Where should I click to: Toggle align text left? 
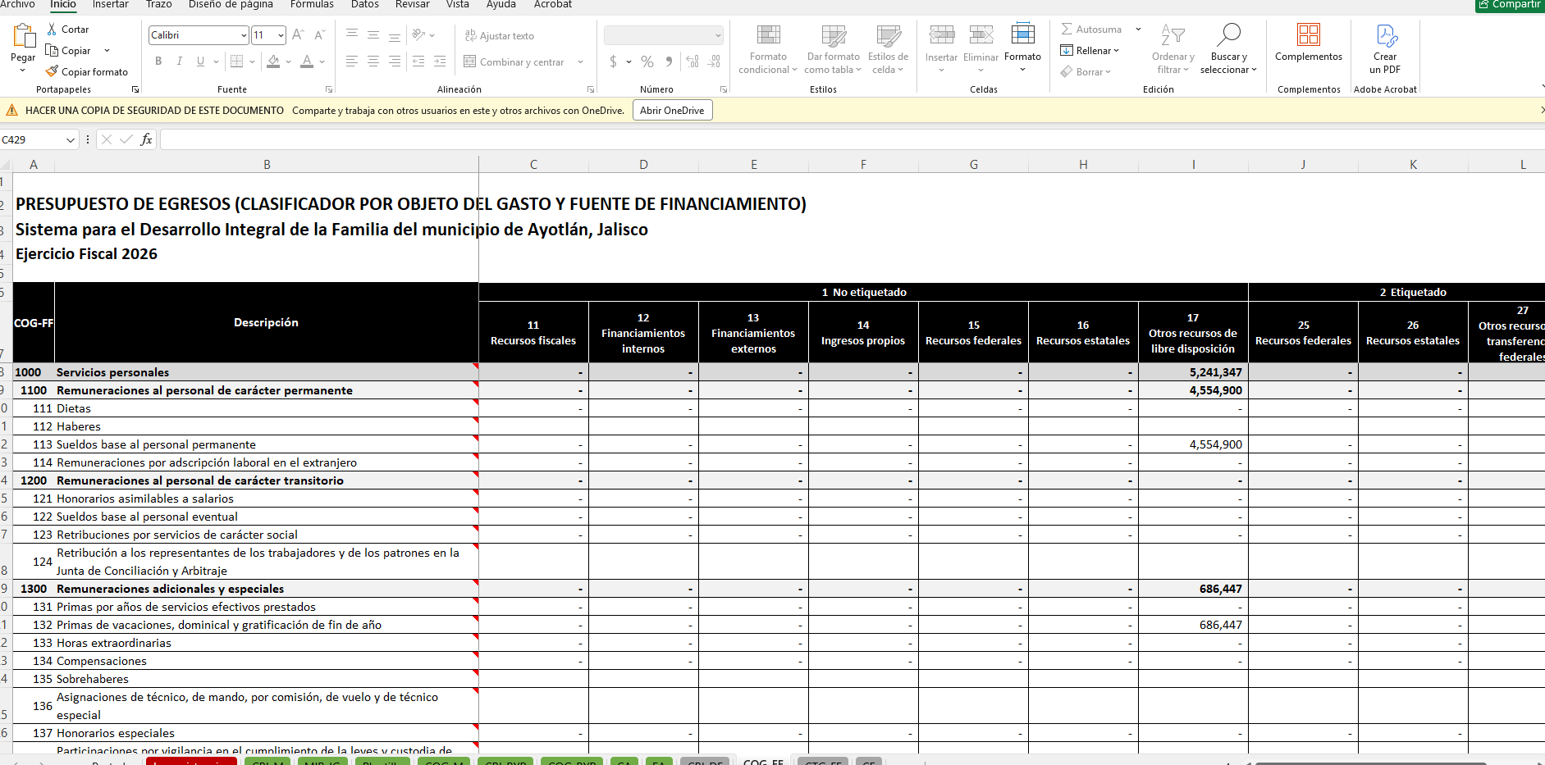(352, 61)
